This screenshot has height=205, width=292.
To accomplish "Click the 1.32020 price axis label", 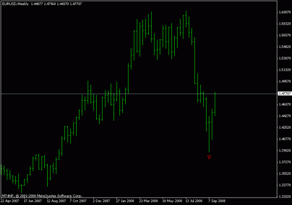I will [x=285, y=197].
